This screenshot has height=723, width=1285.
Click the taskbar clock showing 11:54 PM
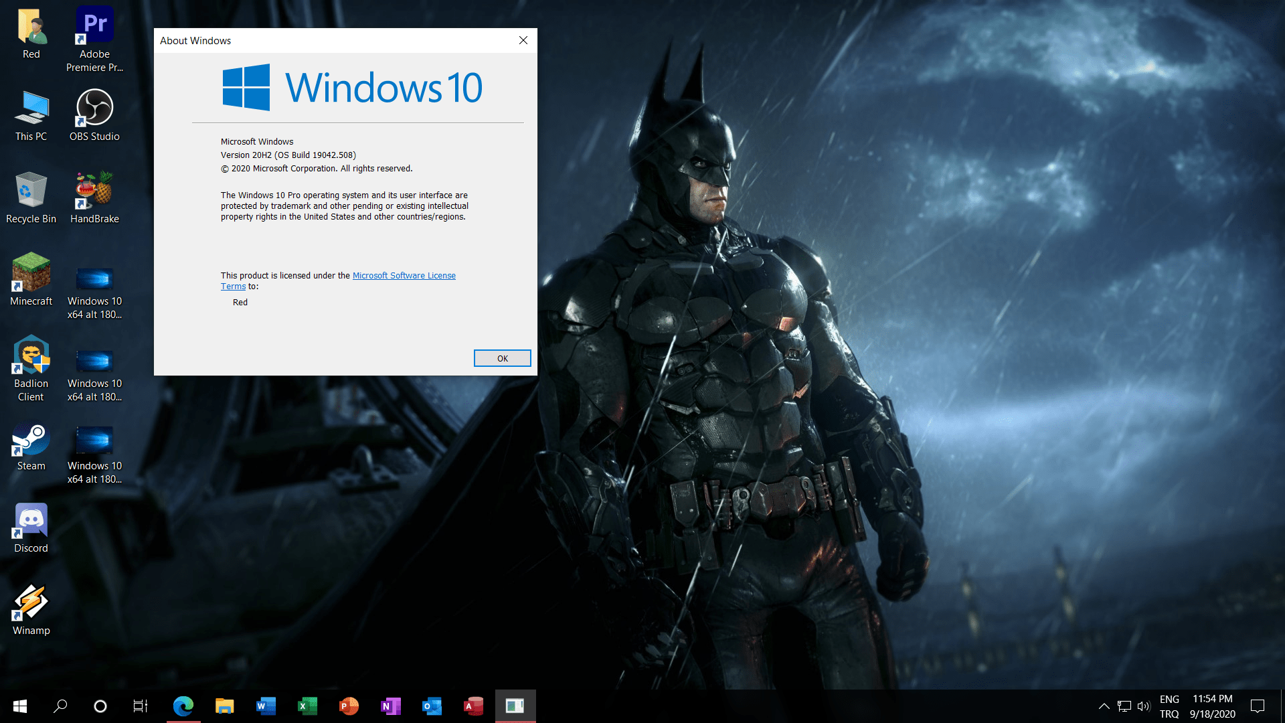[1212, 706]
